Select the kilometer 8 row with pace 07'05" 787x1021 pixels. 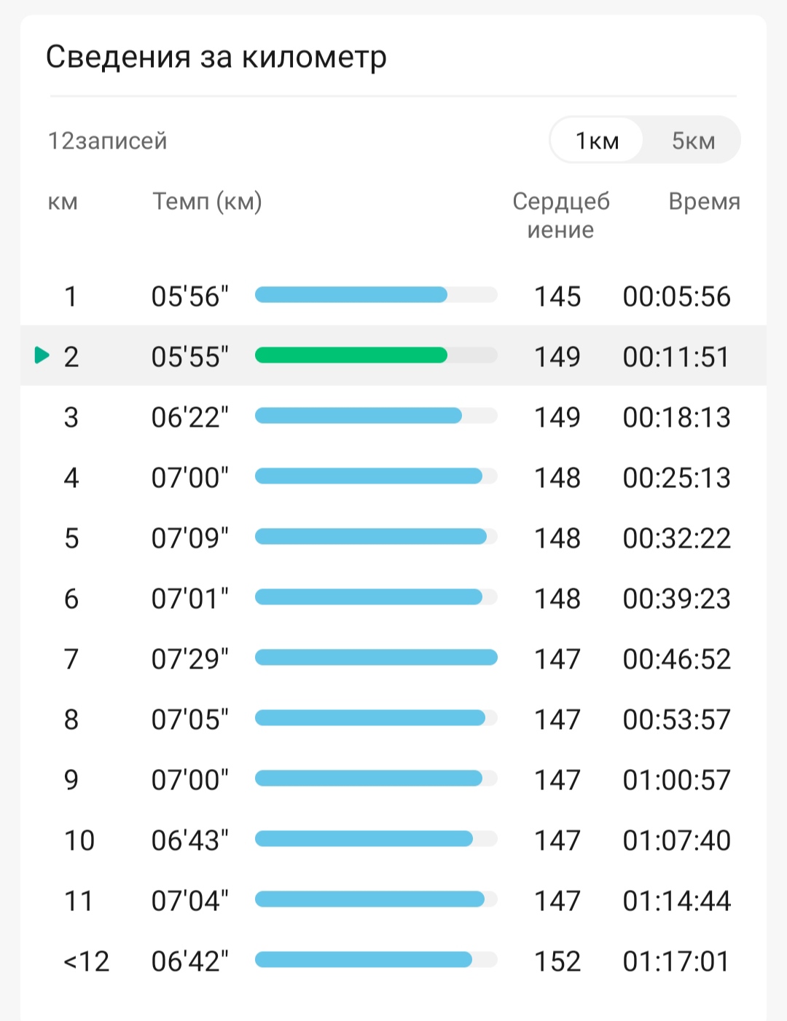tap(393, 719)
